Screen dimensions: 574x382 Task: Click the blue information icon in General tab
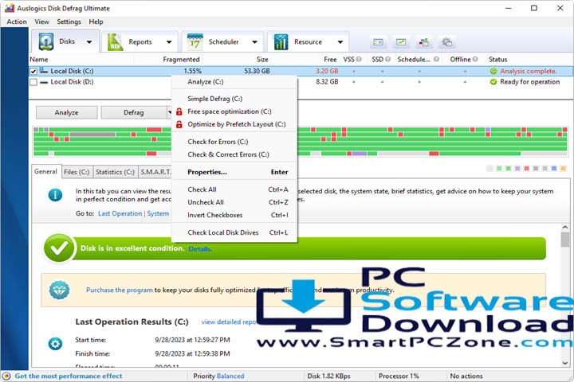click(55, 195)
